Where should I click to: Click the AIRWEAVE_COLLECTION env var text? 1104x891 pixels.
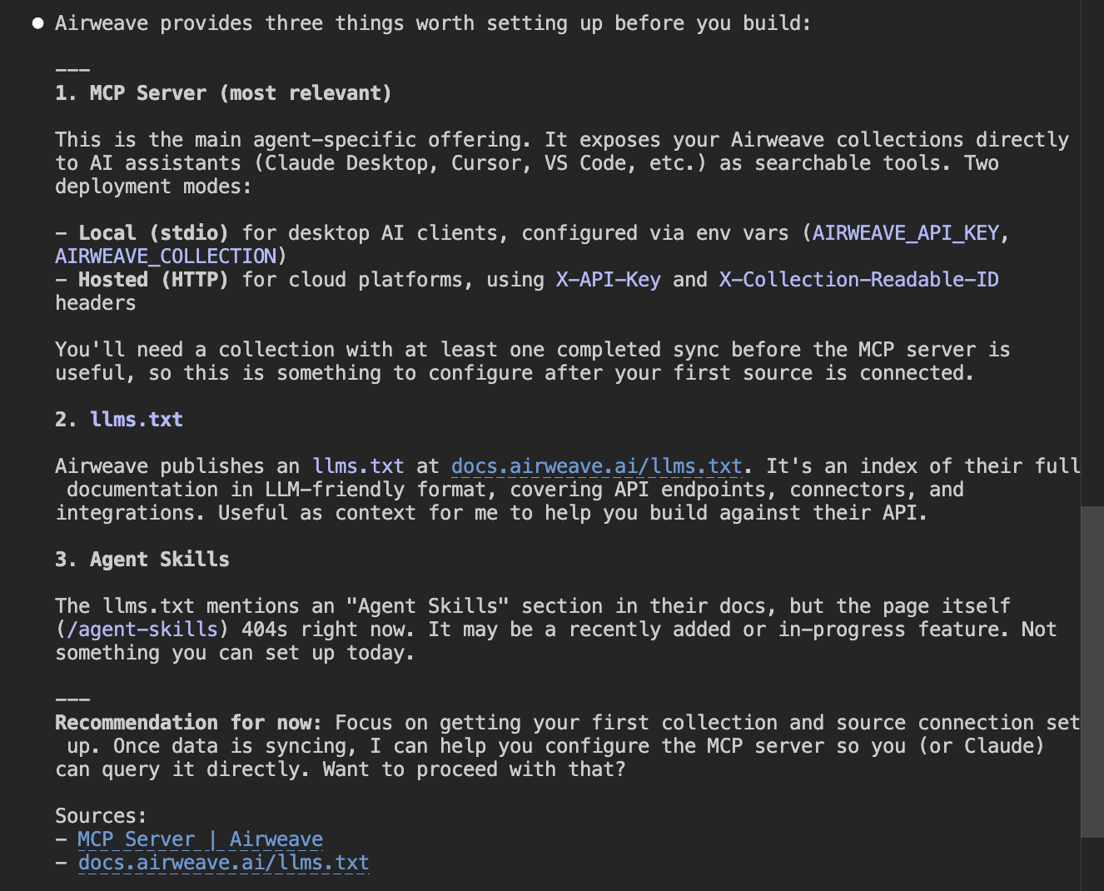pos(166,256)
